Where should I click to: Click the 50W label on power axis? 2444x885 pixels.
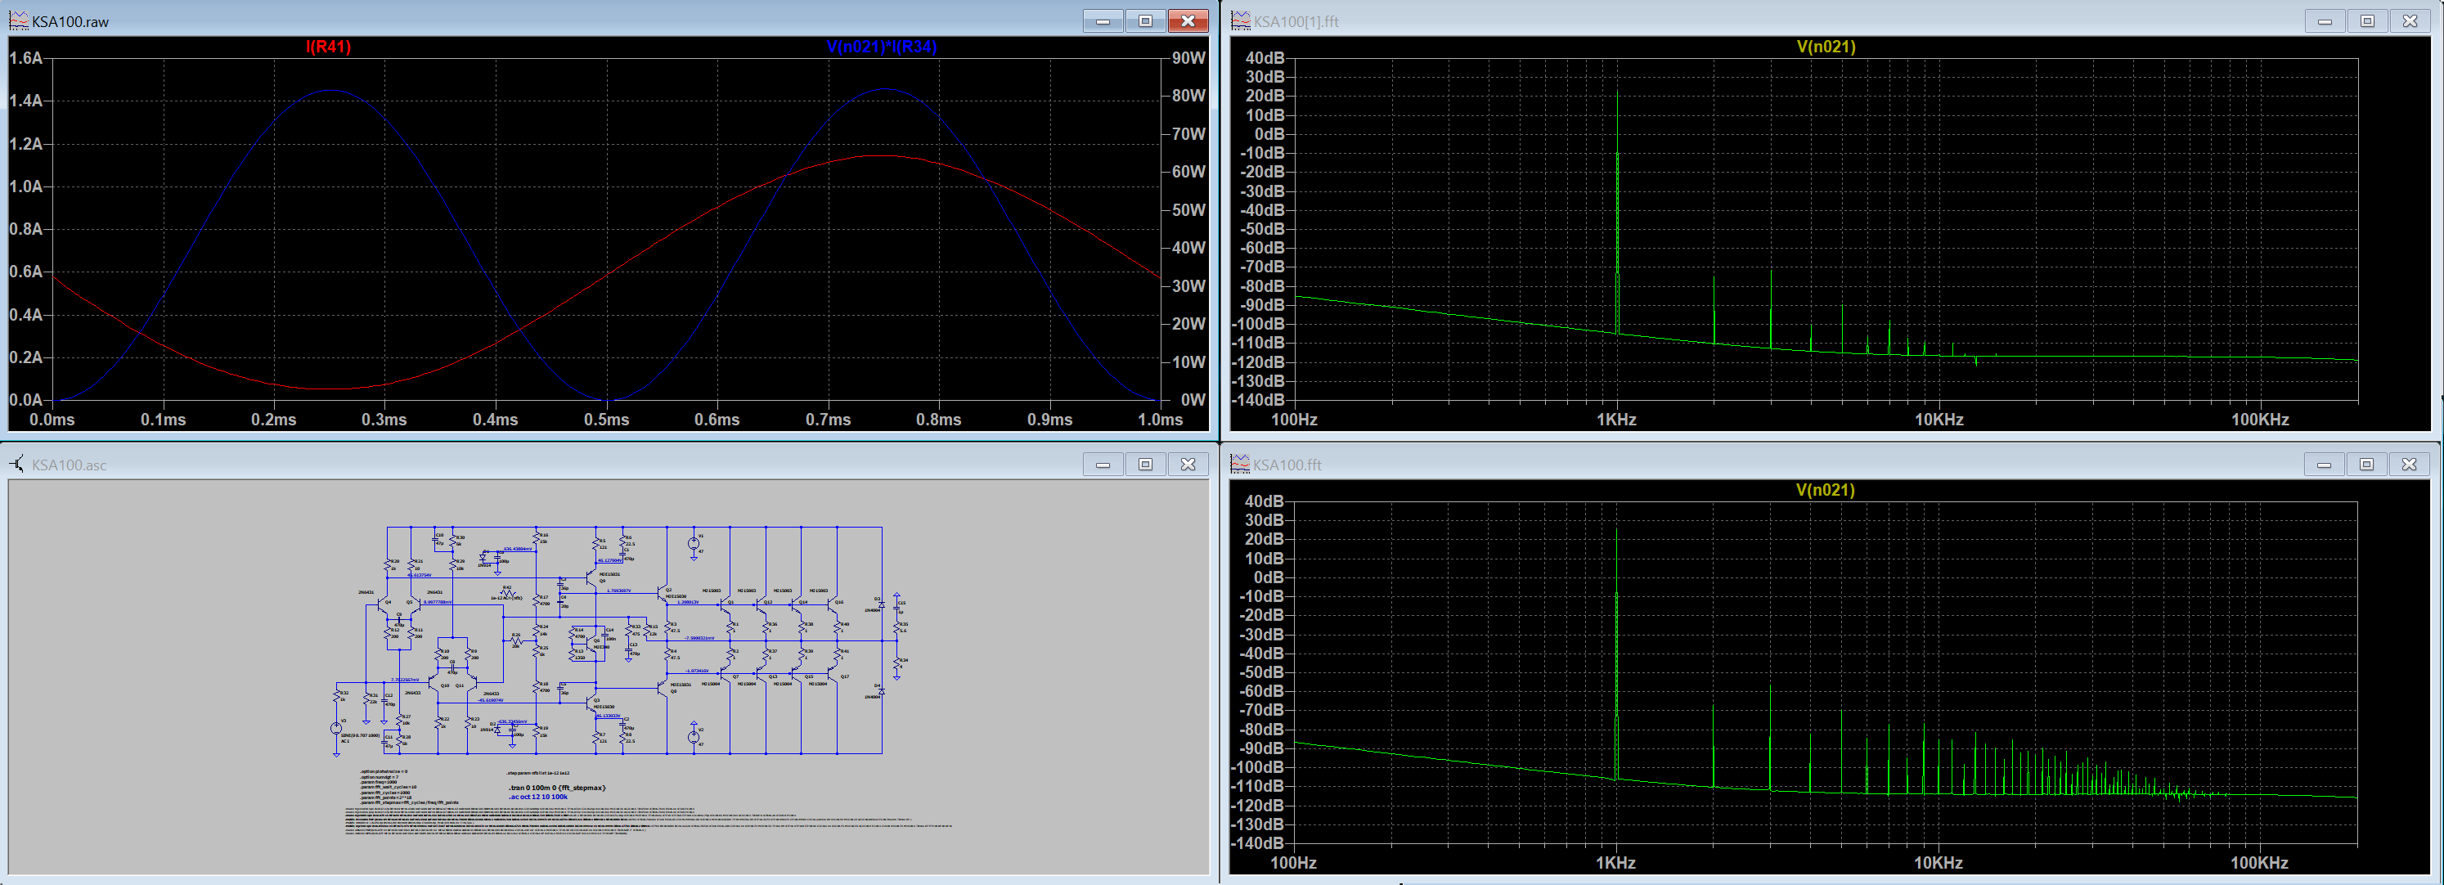(1188, 209)
